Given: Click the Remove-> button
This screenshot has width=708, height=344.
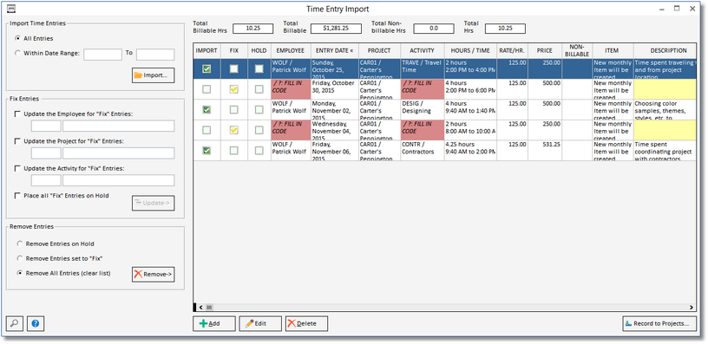Looking at the screenshot, I should pyautogui.click(x=153, y=274).
